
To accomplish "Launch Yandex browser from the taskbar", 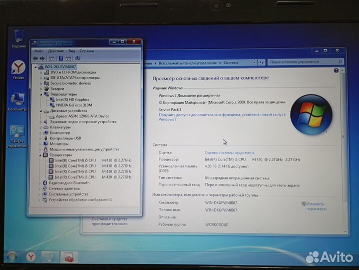I will (31, 257).
